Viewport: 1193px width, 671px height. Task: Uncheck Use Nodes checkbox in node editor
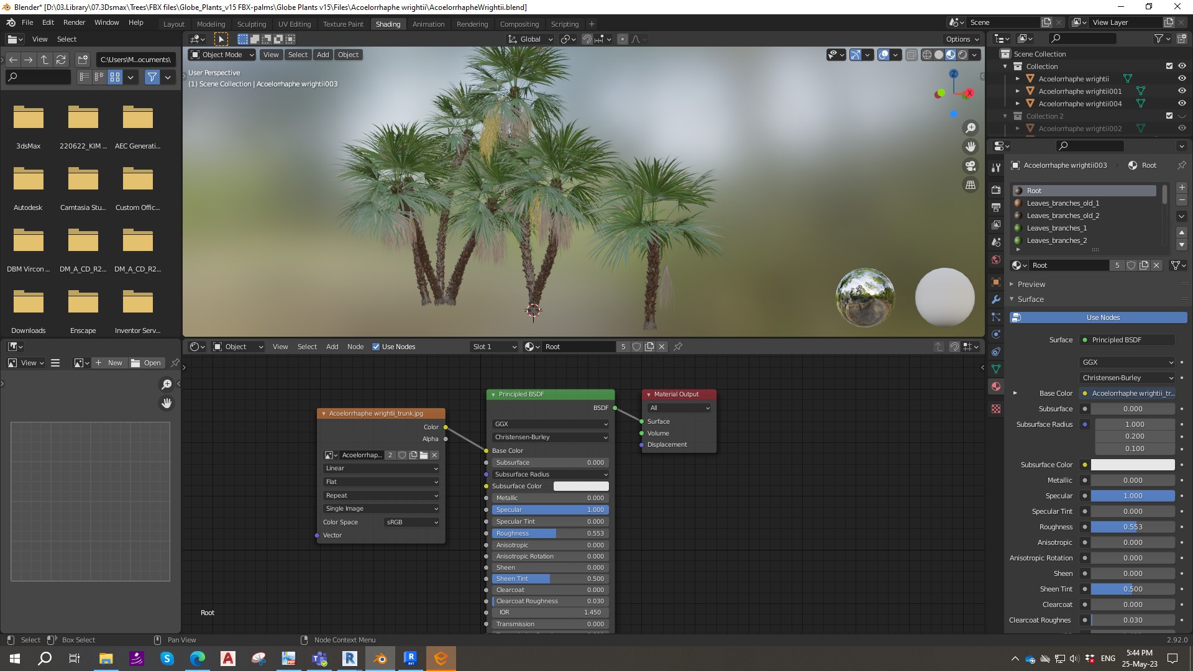376,347
